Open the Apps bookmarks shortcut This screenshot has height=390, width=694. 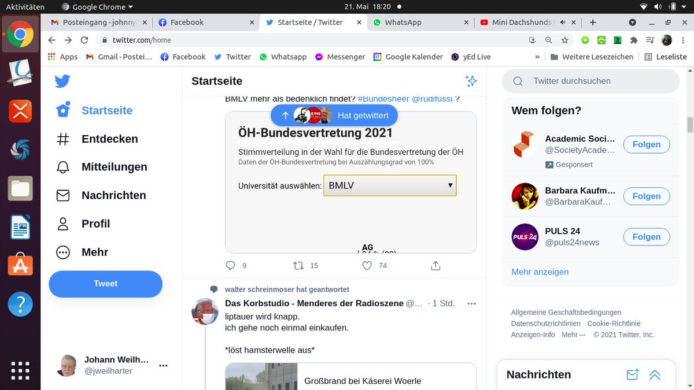coord(62,57)
